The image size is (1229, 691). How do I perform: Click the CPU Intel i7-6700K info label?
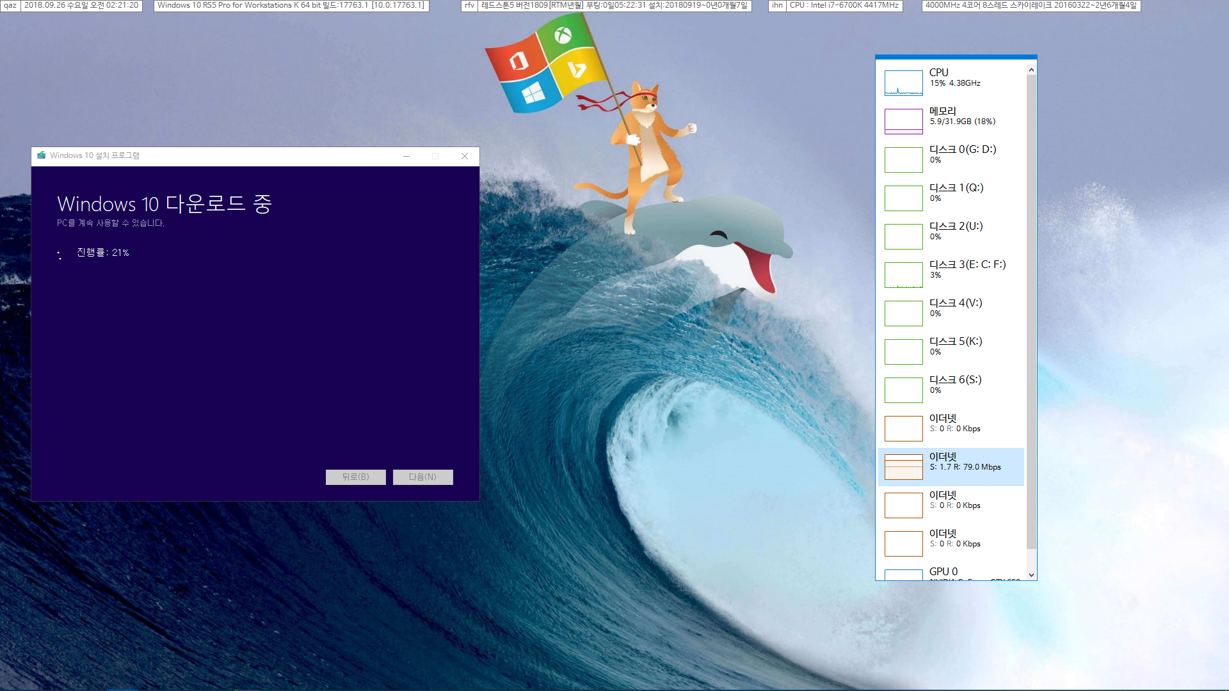click(x=844, y=5)
